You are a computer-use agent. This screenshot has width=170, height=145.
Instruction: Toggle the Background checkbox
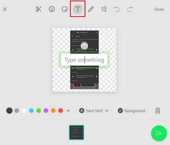point(120,110)
